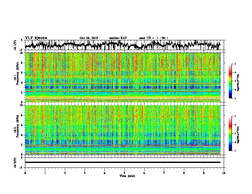The image size is (252, 194).
Task: Click the time axis tick label "6"
Action: click(144, 173)
